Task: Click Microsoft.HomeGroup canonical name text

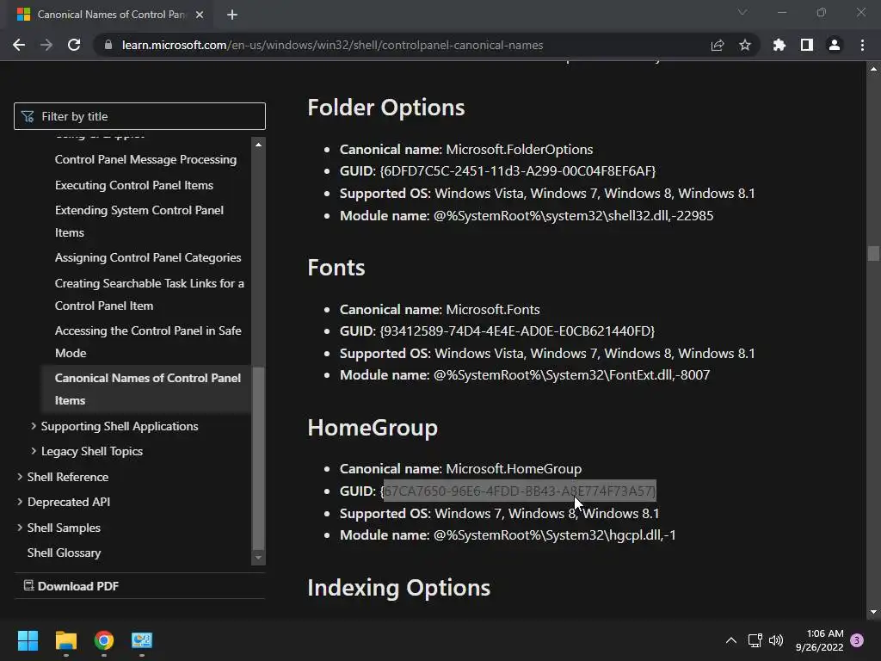Action: tap(514, 469)
